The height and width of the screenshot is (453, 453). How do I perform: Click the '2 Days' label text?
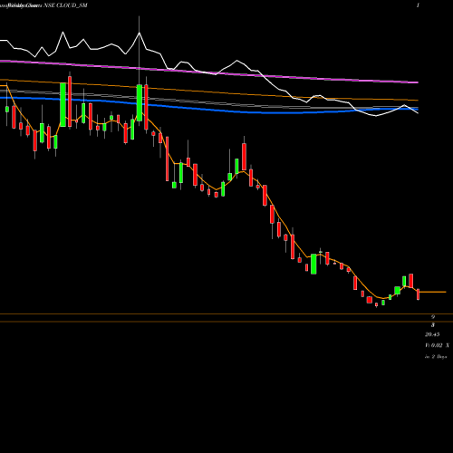[x=439, y=357]
